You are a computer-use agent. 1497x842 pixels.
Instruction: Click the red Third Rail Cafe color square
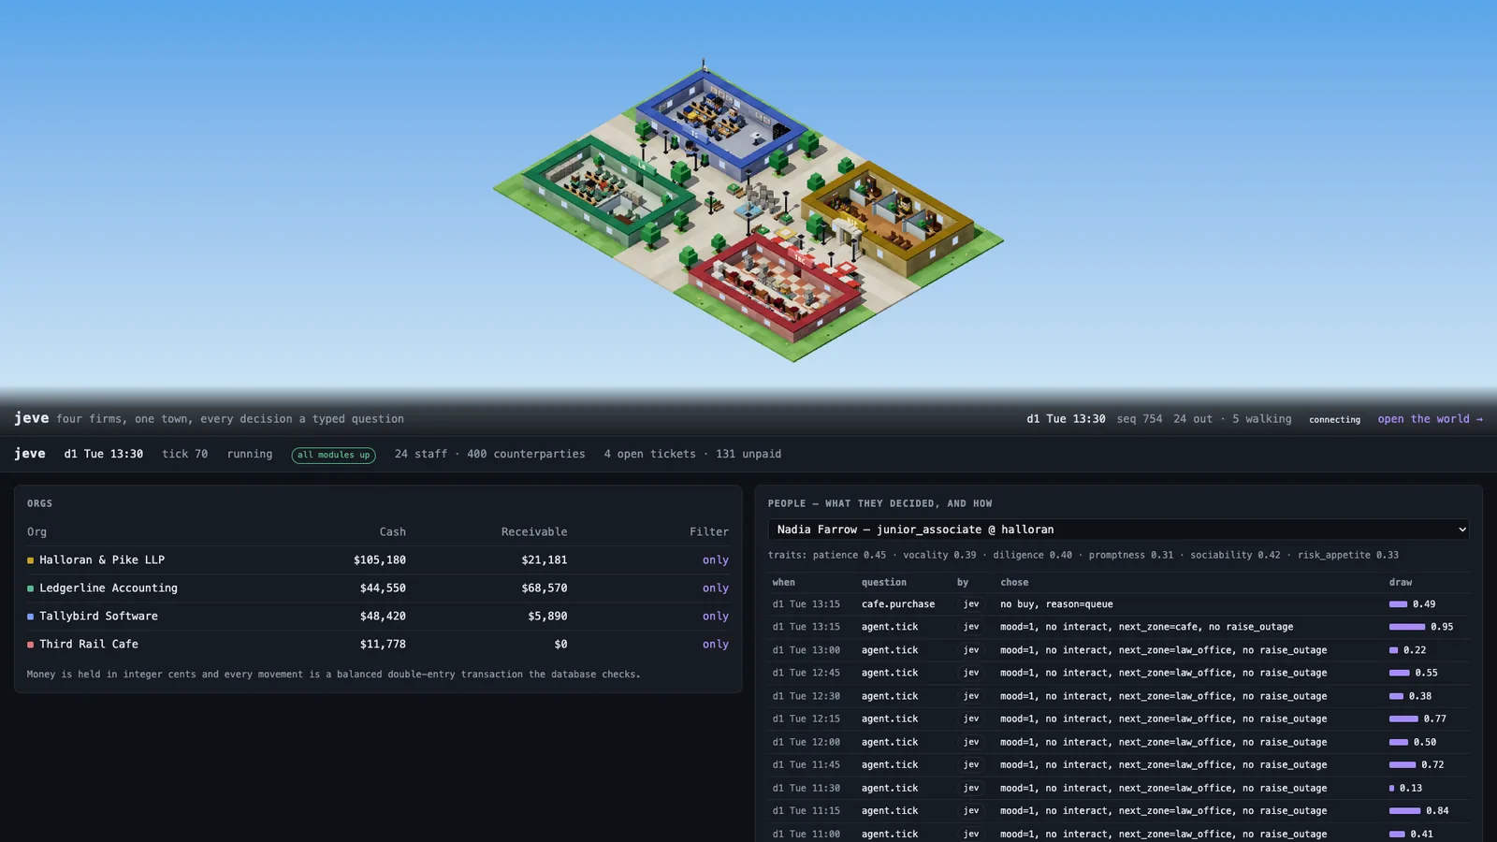pos(31,645)
